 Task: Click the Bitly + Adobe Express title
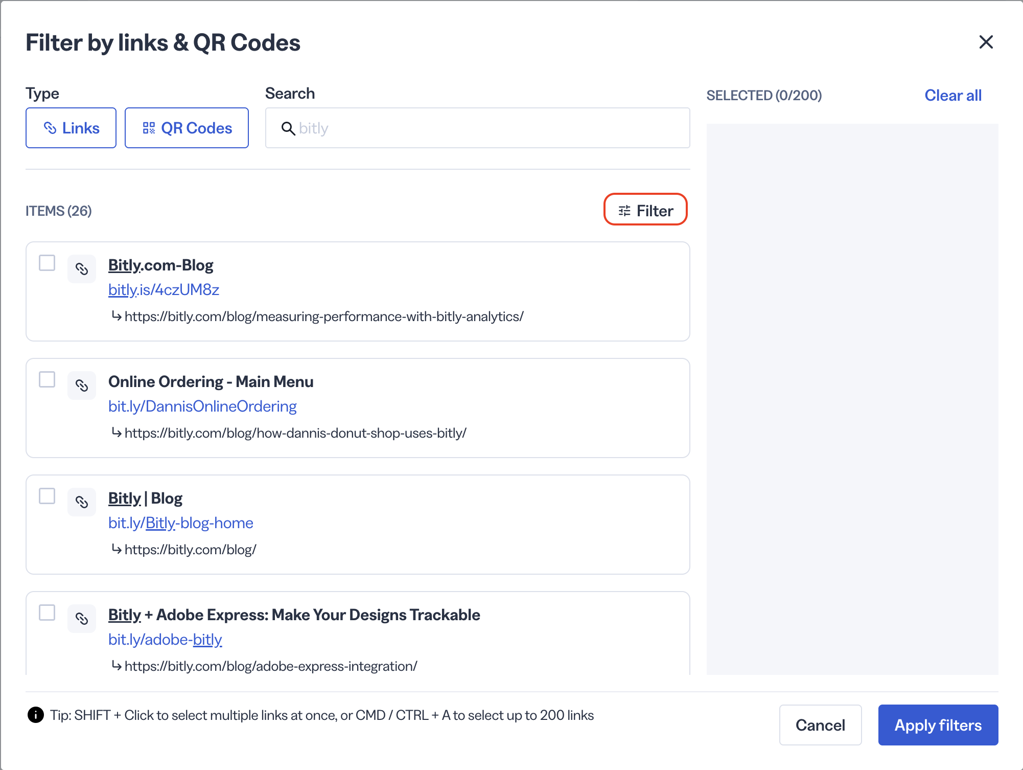pyautogui.click(x=294, y=615)
